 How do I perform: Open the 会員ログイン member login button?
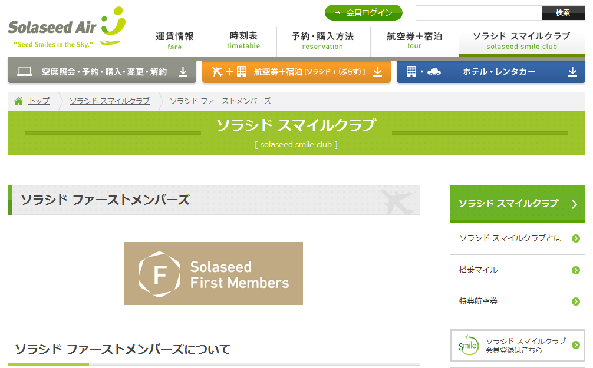[364, 13]
